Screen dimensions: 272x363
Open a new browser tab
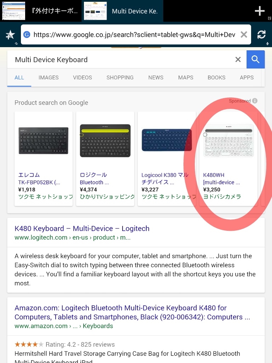[x=260, y=11]
